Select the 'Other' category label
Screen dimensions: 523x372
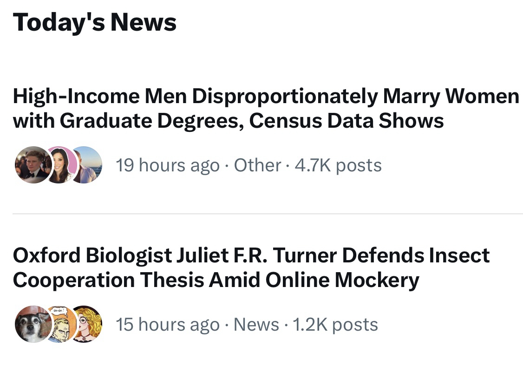[257, 165]
